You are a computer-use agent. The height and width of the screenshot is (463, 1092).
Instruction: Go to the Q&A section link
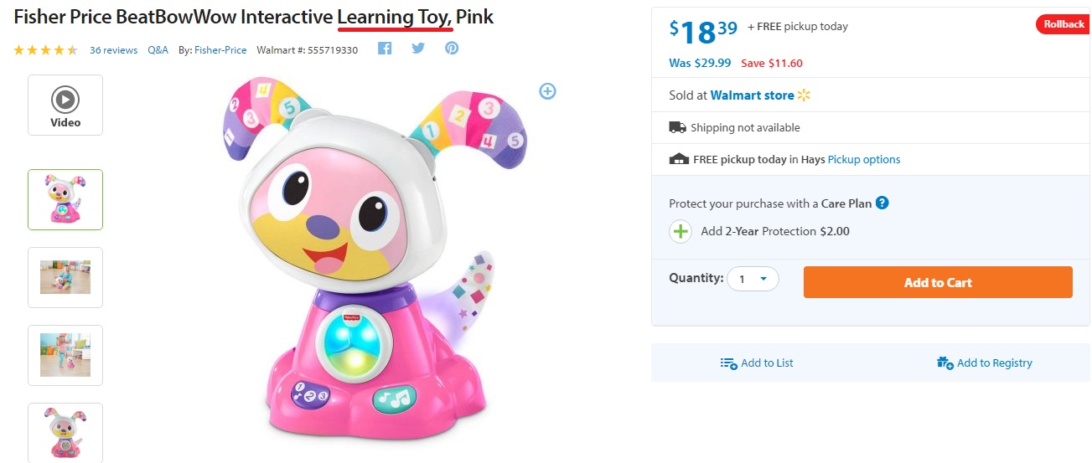point(158,50)
